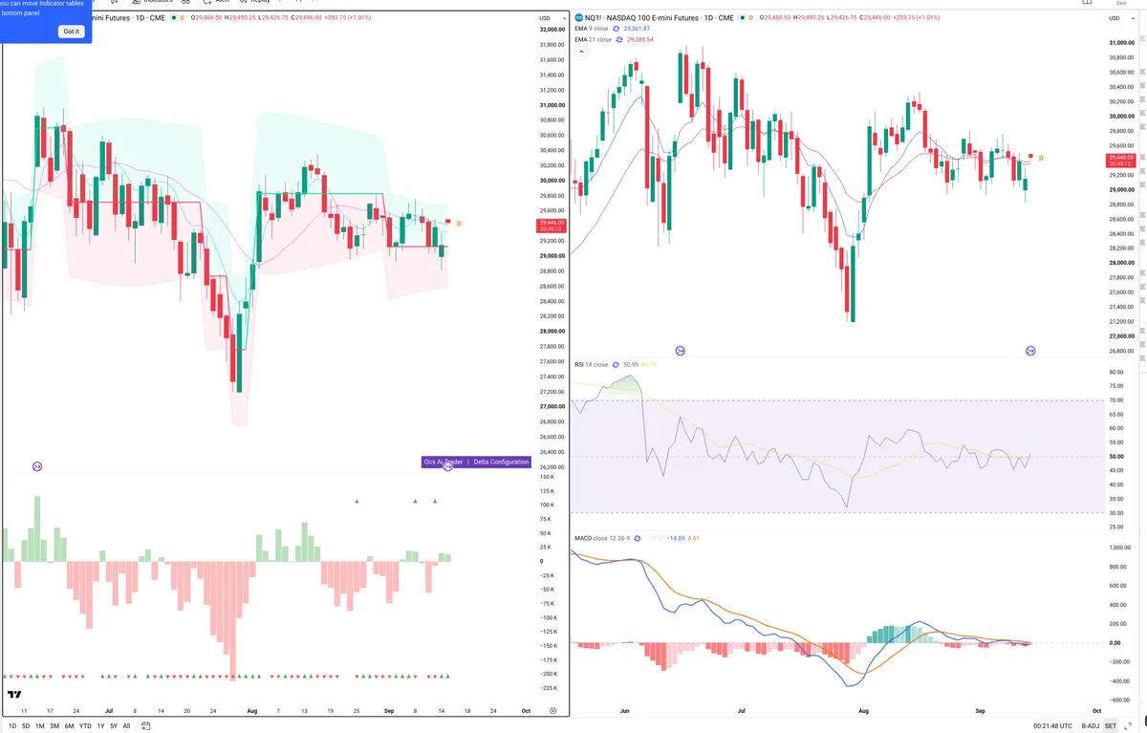The width and height of the screenshot is (1147, 733).
Task: Click EMA 21 value 29,388.54
Action: tap(640, 39)
